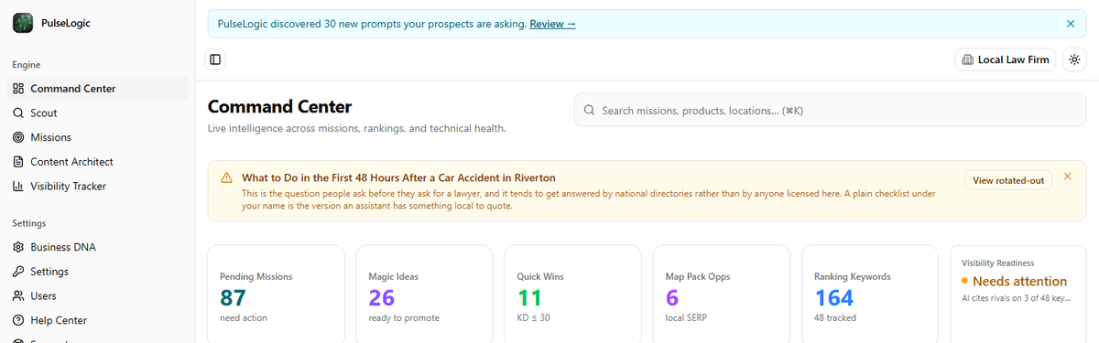Open Help Center link in sidebar

click(x=97, y=320)
